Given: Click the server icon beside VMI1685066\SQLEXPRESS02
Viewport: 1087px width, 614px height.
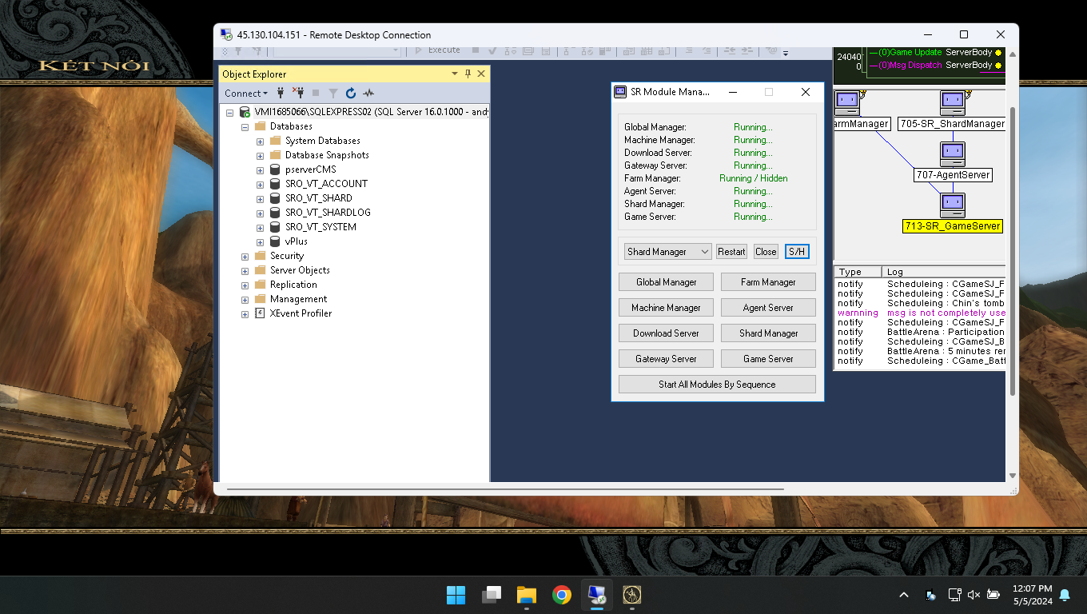Looking at the screenshot, I should (245, 112).
